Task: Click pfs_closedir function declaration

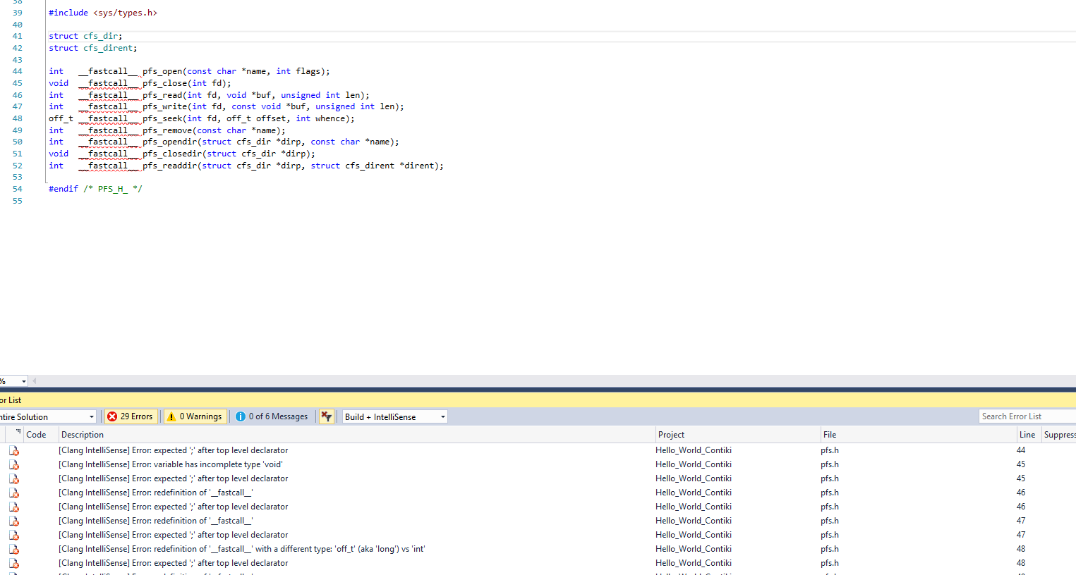Action: point(182,154)
